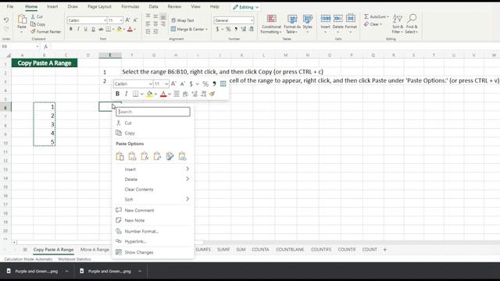Click ribbon Fill Color bucket swatch
500x281 pixels.
(x=119, y=30)
